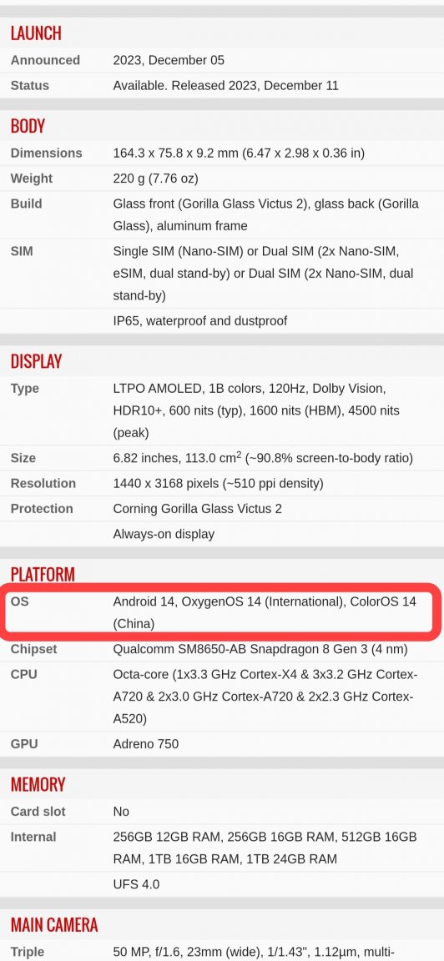Select the Weight spec label
This screenshot has width=444, height=961.
(31, 179)
